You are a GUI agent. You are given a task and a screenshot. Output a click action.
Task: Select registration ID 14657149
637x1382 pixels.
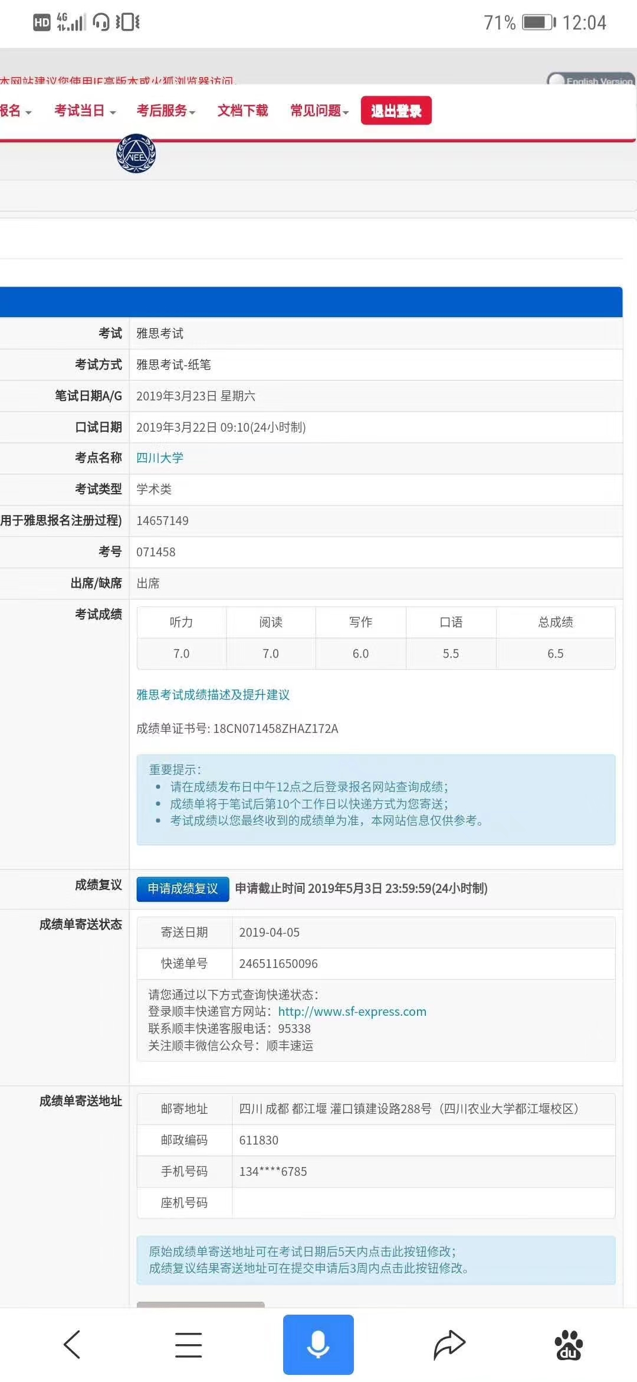pos(162,520)
